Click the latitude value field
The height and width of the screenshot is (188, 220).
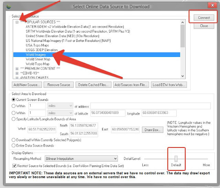tap(108, 113)
